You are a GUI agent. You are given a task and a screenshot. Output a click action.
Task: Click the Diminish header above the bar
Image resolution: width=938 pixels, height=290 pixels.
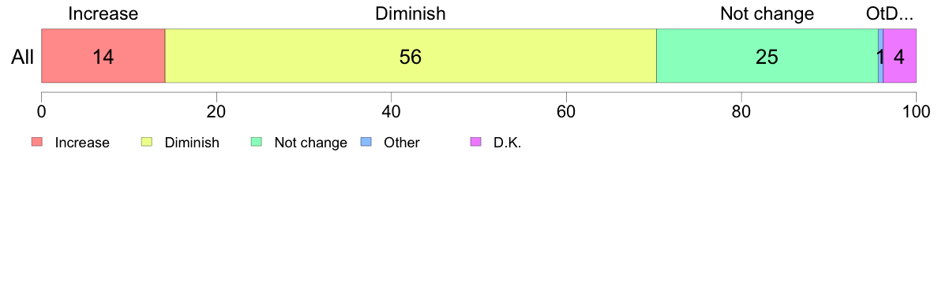tap(411, 13)
